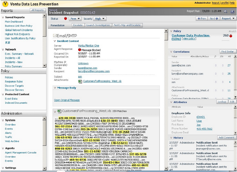Open the Policy sidebar section
This screenshot has height=172, width=237.
tap(5, 71)
